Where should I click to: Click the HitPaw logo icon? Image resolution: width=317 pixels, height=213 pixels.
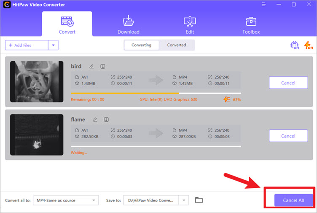click(7, 5)
